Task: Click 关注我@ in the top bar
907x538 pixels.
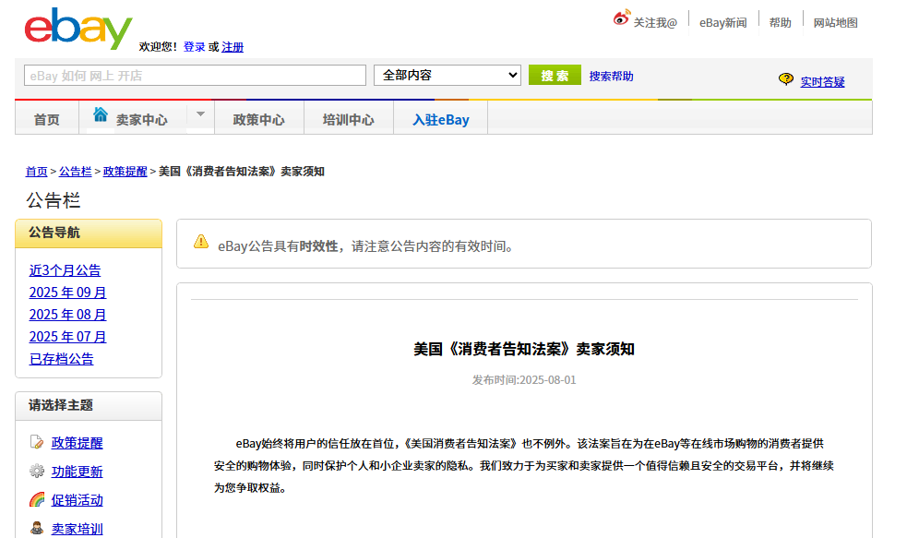Action: [655, 22]
